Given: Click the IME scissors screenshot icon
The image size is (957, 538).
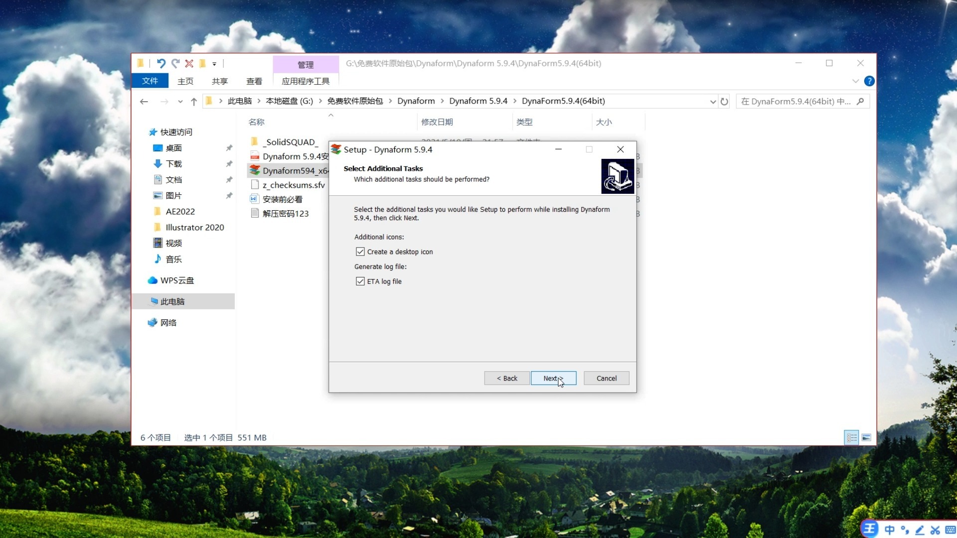Looking at the screenshot, I should tap(935, 530).
